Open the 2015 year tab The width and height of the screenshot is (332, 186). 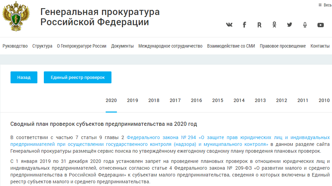point(218,100)
